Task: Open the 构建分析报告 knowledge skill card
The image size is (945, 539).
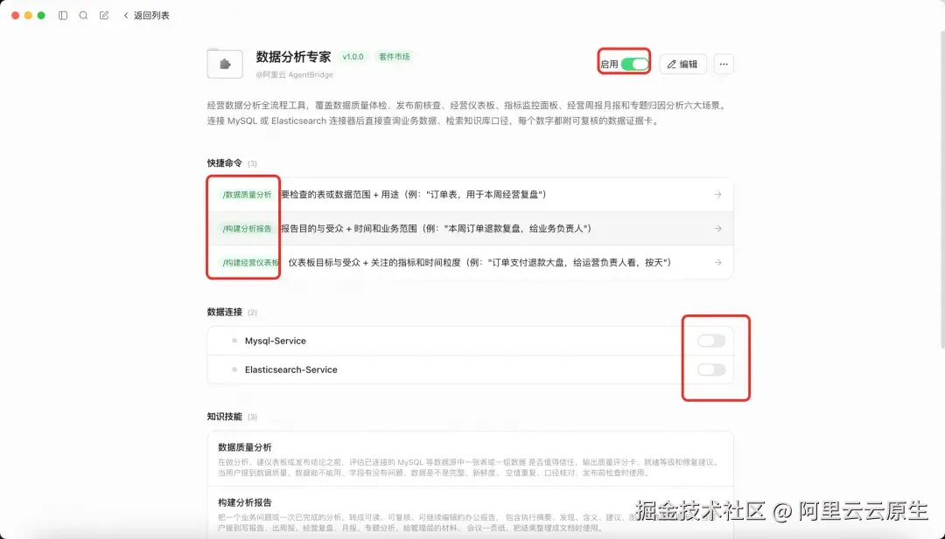Action: 470,513
